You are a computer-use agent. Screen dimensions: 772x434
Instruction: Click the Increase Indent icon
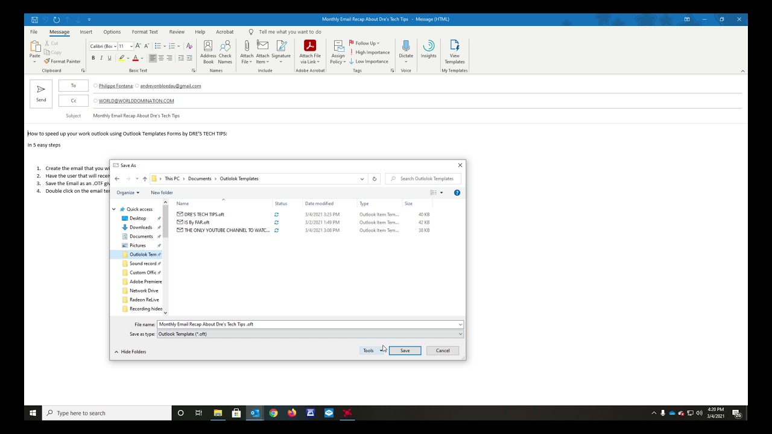coord(189,58)
